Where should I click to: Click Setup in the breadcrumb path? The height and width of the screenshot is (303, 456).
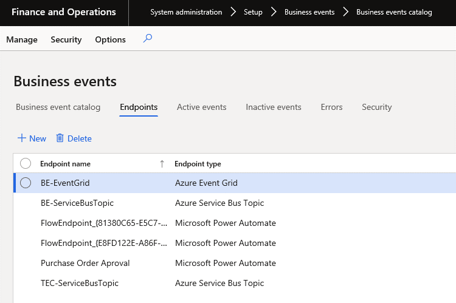(x=253, y=12)
